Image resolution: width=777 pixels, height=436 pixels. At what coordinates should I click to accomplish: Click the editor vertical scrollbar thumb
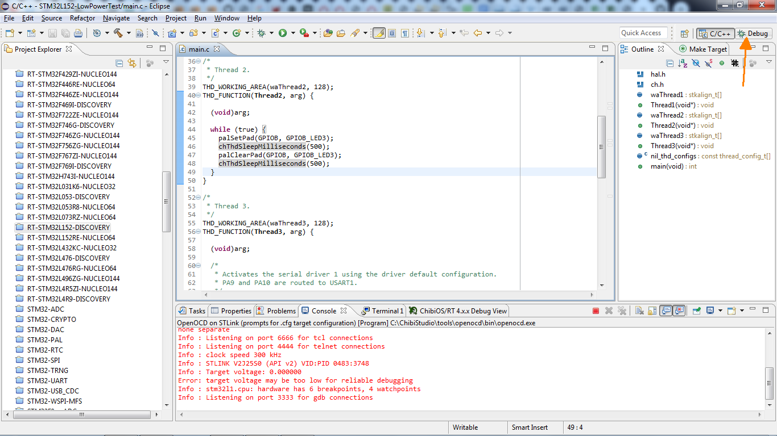click(x=601, y=146)
